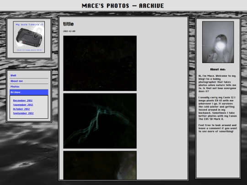Open the first dark photo in the post
The width and height of the screenshot is (247, 185).
[100, 63]
